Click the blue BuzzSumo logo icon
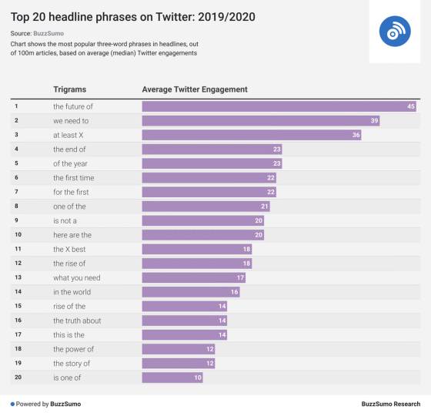The image size is (431, 413). click(x=395, y=32)
